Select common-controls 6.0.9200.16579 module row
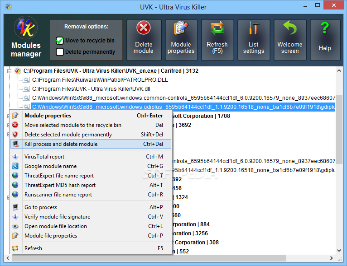 [183, 98]
